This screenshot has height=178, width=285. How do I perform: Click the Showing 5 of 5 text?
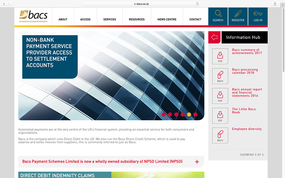(252, 155)
